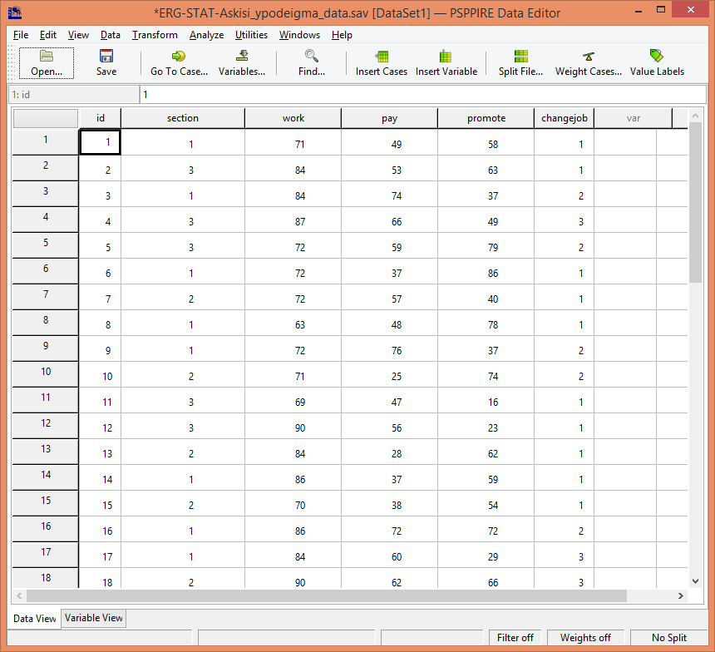Click the empty var column header
The height and width of the screenshot is (652, 715).
(x=634, y=118)
